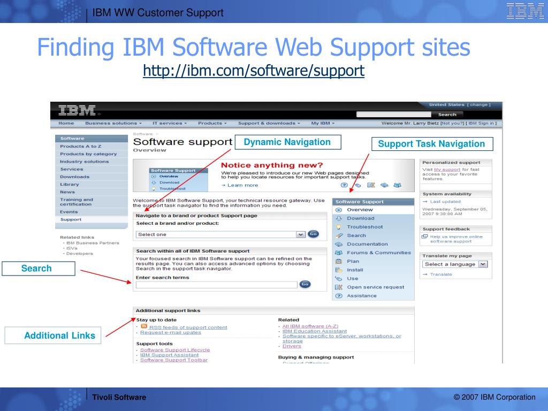Open the Home menu item
This screenshot has width=548, height=411.
66,124
